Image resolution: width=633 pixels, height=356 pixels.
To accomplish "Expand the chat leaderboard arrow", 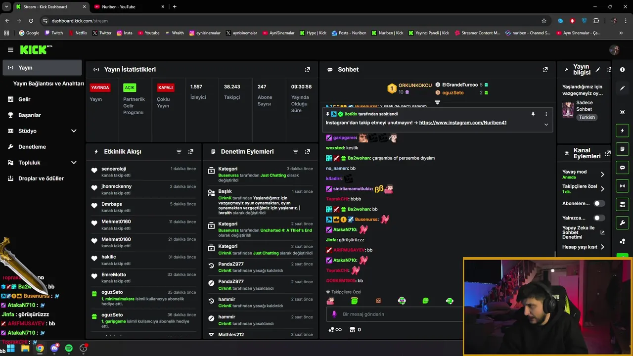I will point(437,102).
